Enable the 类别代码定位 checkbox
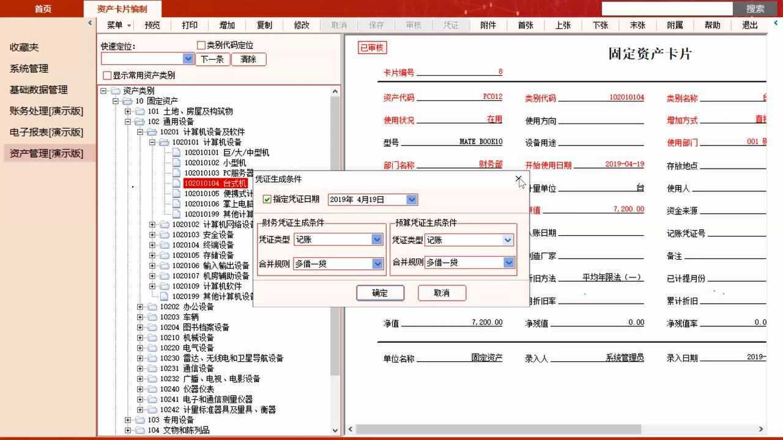The width and height of the screenshot is (783, 440). tap(201, 45)
